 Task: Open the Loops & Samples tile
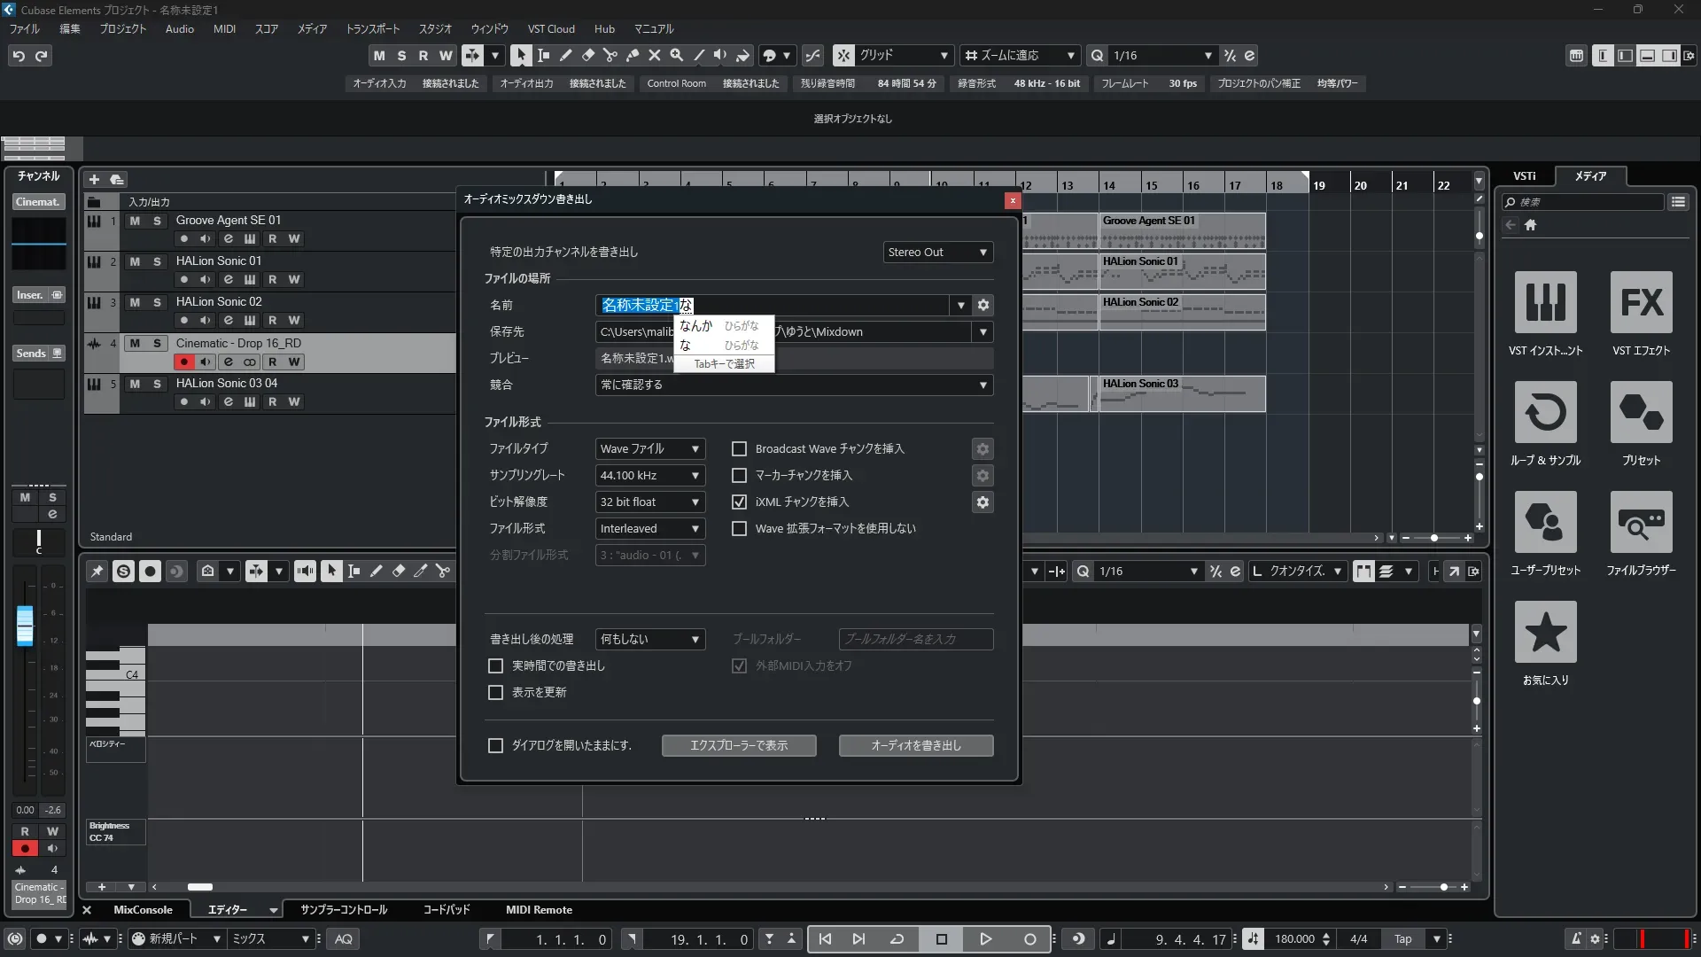pos(1545,413)
